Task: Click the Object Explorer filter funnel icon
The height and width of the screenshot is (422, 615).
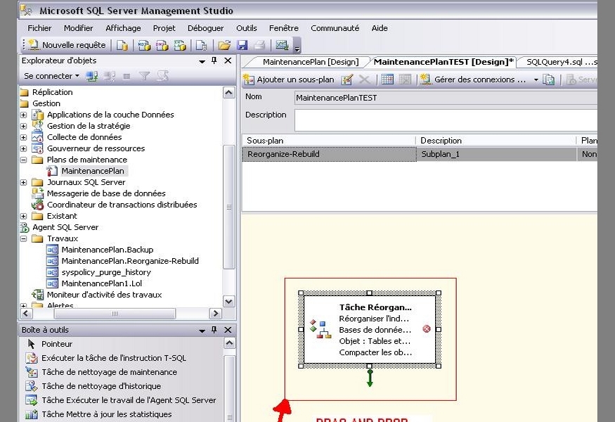Action: coord(144,76)
